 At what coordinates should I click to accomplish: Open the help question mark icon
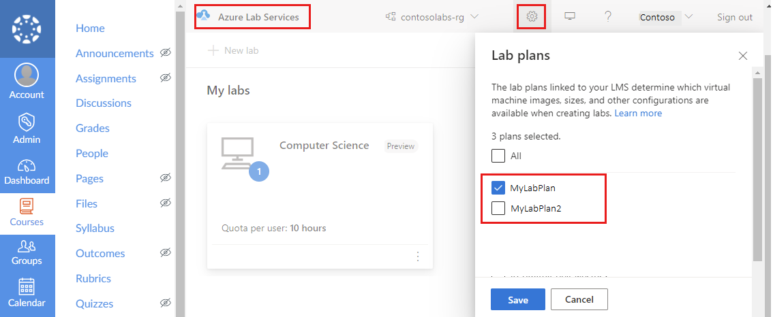[608, 17]
